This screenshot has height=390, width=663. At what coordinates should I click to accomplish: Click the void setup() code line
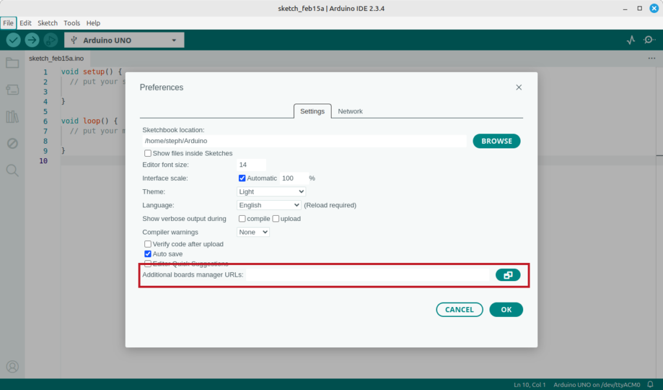[91, 72]
